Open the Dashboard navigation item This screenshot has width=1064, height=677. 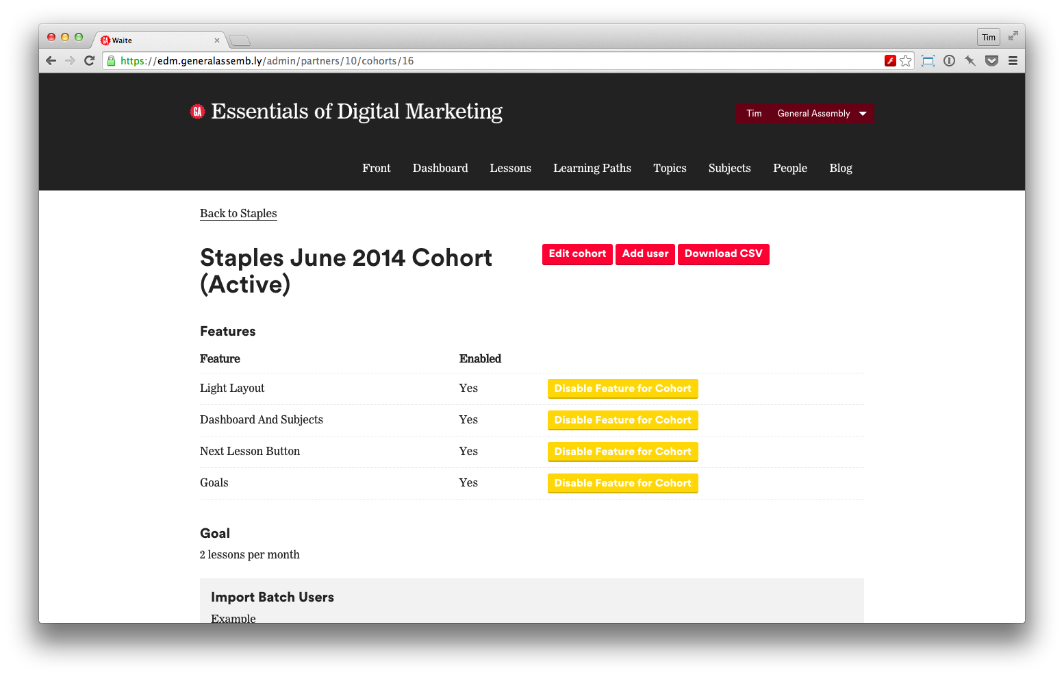coord(440,168)
